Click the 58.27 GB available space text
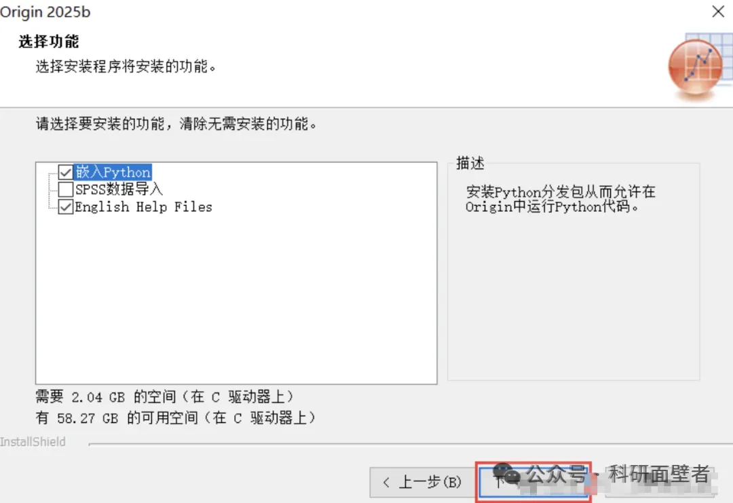Image resolution: width=733 pixels, height=503 pixels. pyautogui.click(x=176, y=417)
